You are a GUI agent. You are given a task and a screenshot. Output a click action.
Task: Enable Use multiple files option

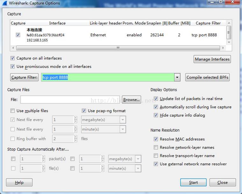pos(12,111)
